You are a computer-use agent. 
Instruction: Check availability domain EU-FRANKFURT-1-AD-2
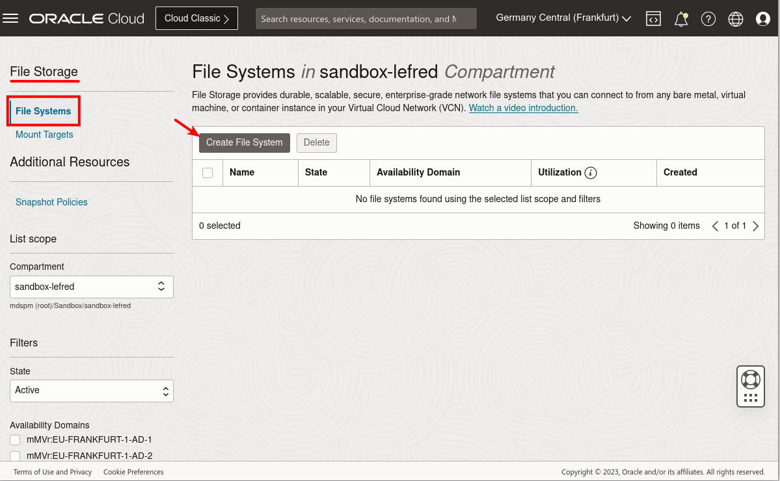click(x=15, y=456)
